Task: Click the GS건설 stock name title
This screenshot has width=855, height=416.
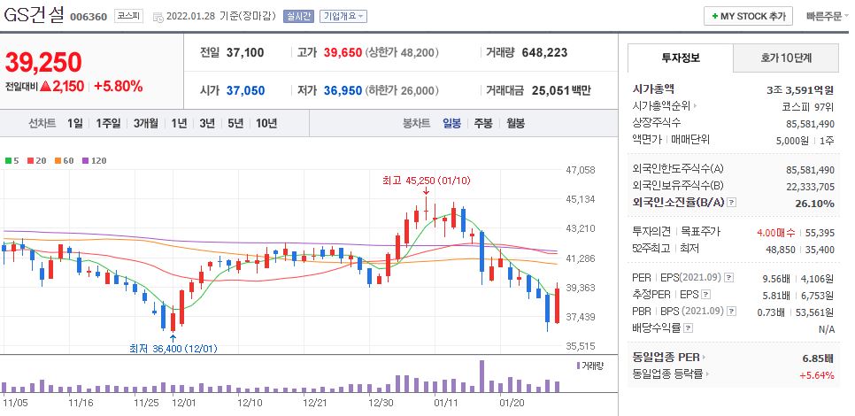Action: coord(34,16)
